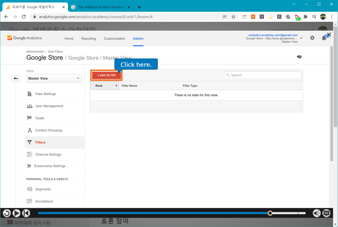This screenshot has height=227, width=338.
Task: Click the filter Search input field
Action: [x=263, y=75]
